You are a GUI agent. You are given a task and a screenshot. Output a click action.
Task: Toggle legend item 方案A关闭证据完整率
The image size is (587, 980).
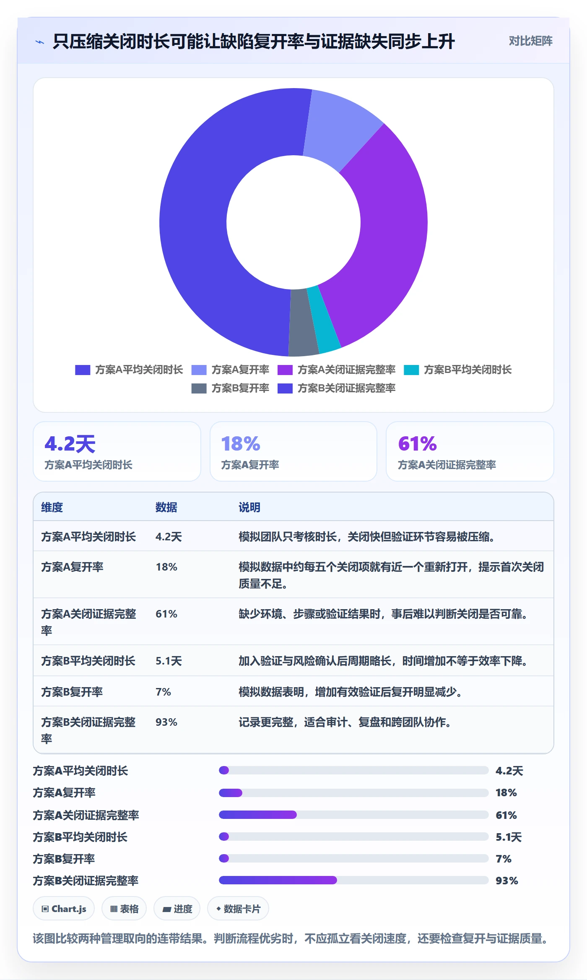[x=336, y=370]
